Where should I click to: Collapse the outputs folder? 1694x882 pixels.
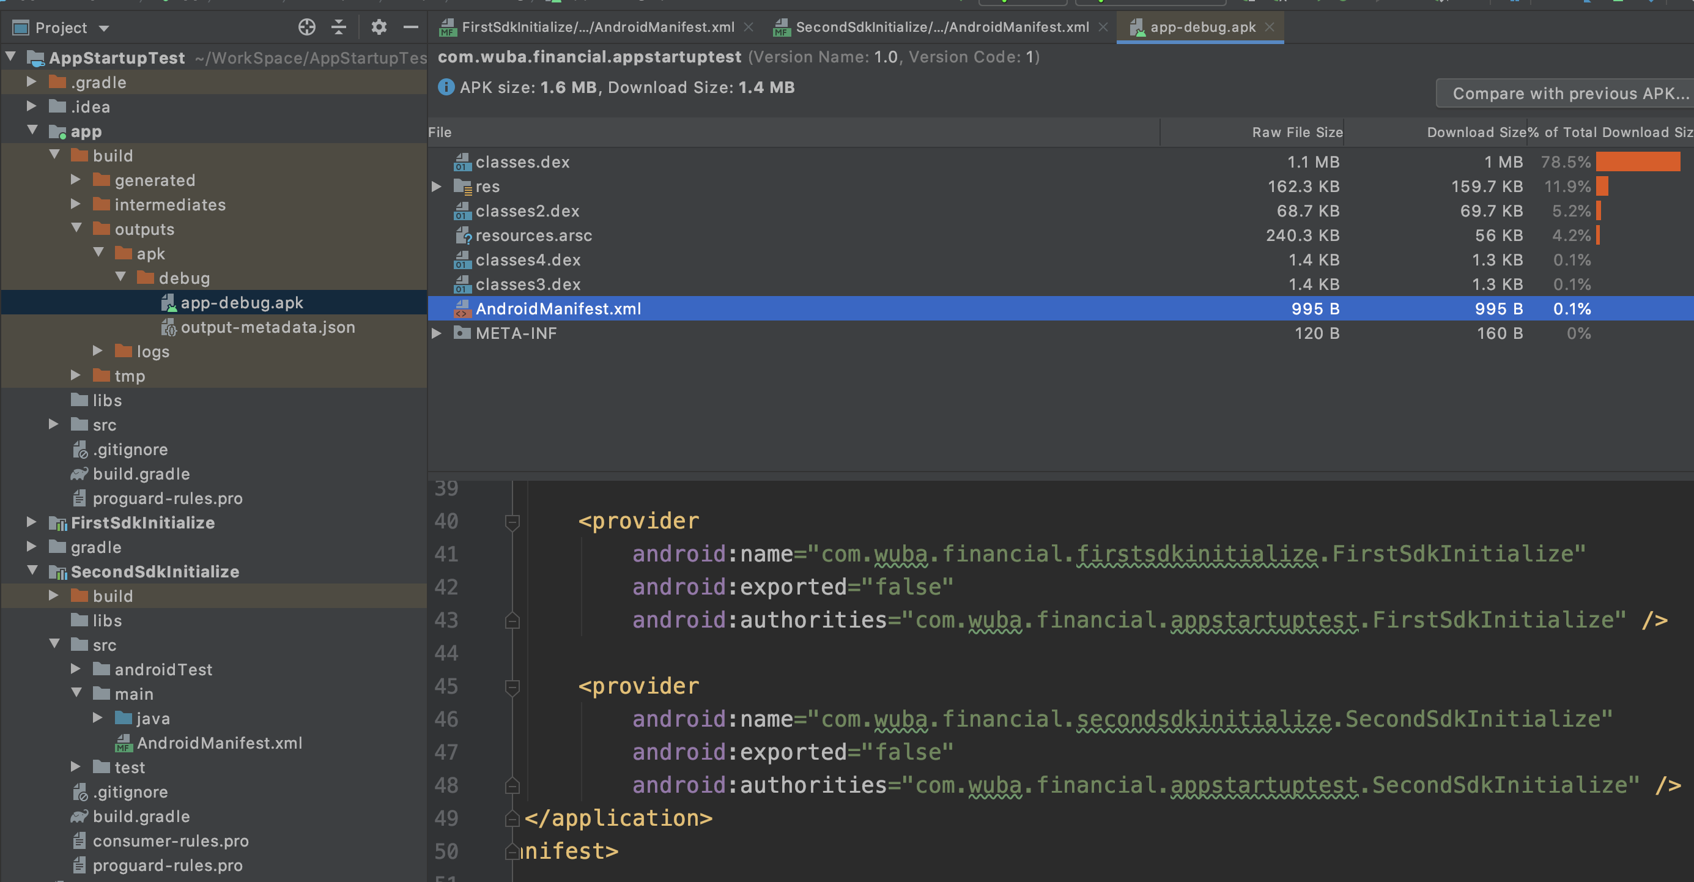pos(76,228)
